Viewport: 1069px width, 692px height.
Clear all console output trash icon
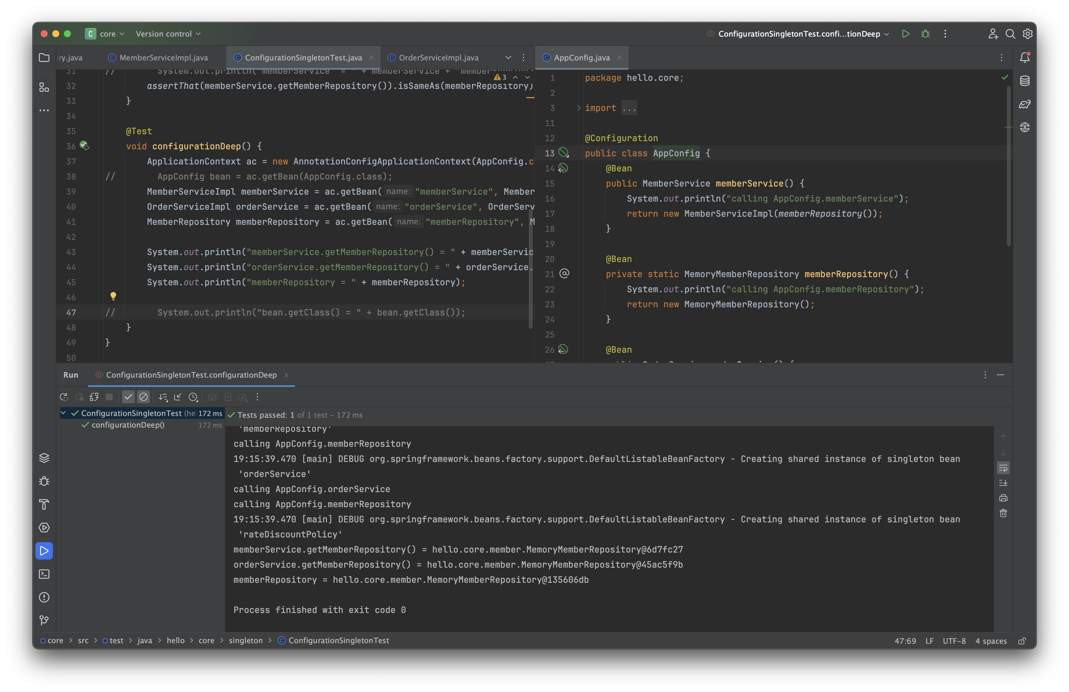1003,513
